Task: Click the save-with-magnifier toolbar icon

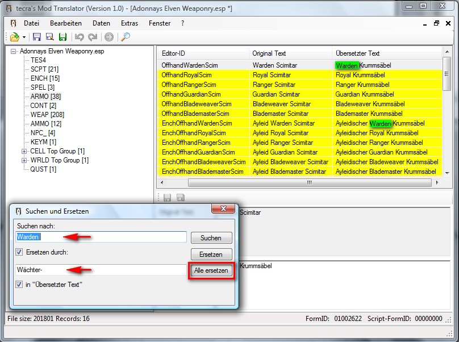Action: (50, 37)
